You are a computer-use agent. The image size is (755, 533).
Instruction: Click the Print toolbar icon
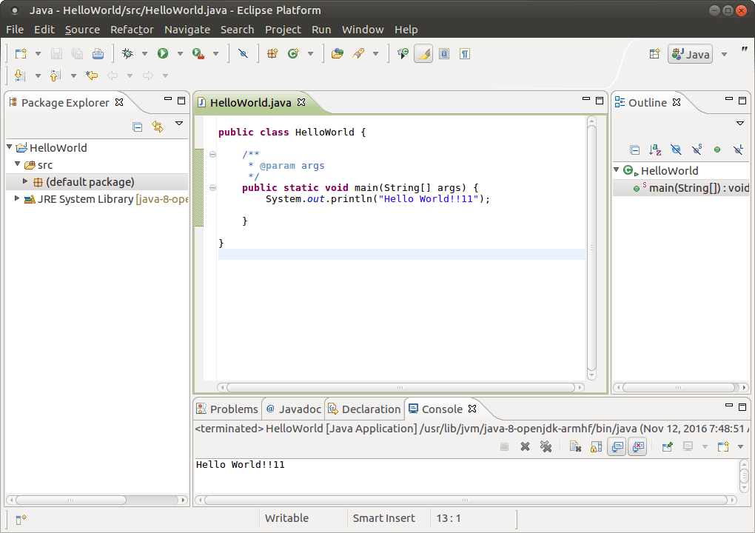tap(98, 53)
